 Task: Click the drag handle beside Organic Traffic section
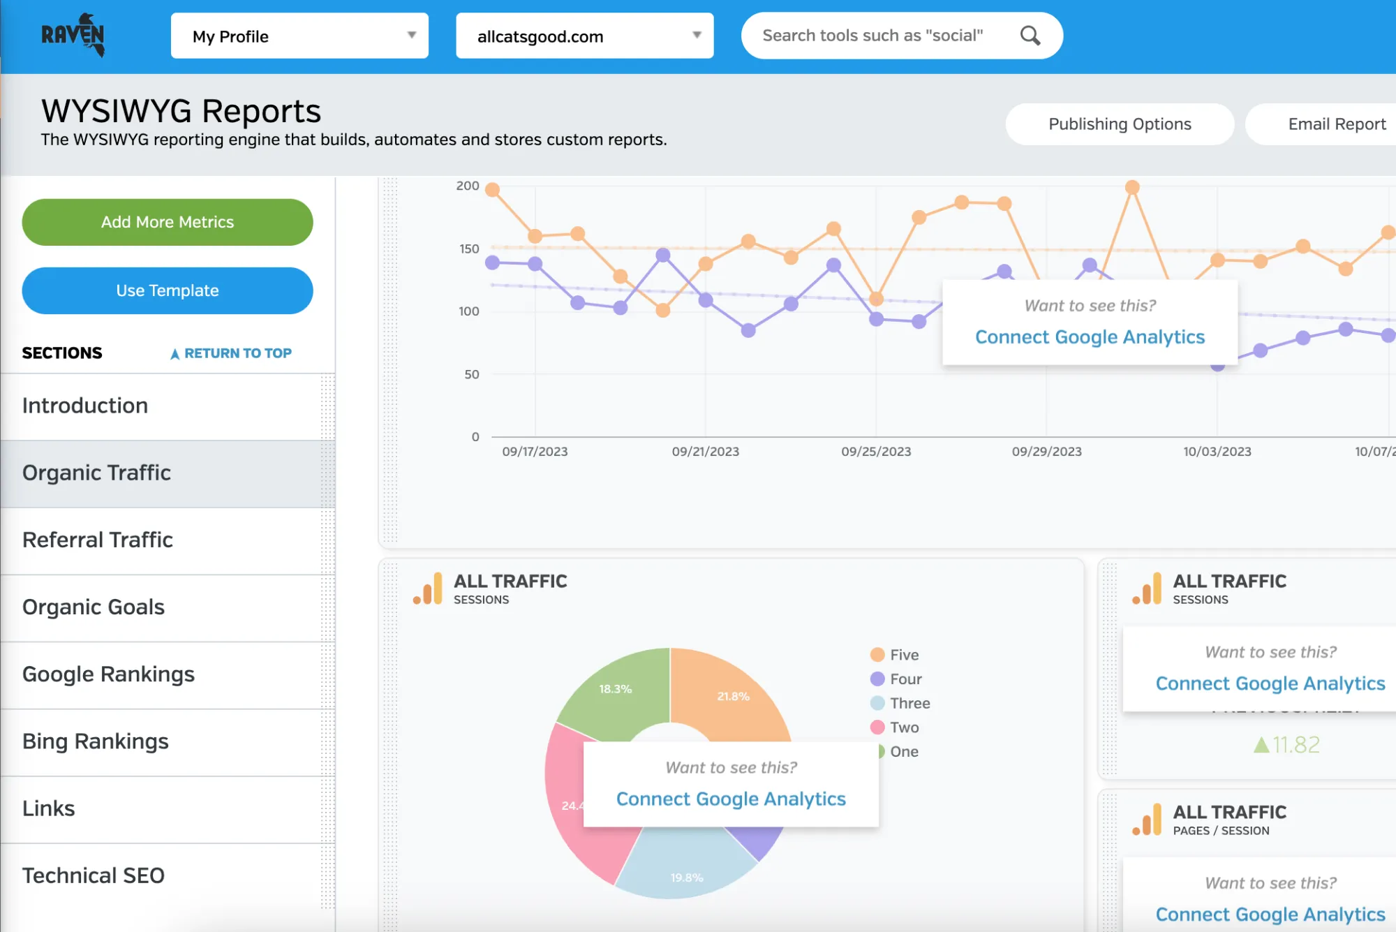pos(327,474)
